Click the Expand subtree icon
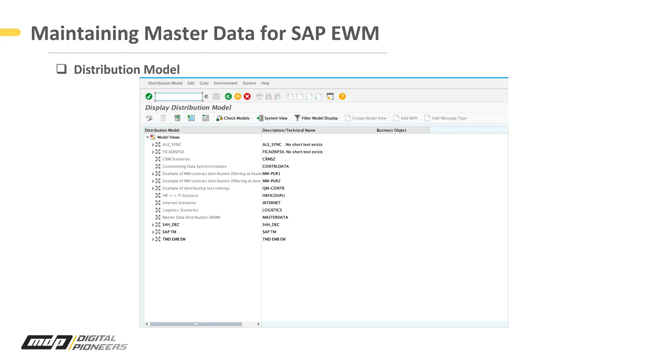Screen dimensions: 648x364 point(191,118)
